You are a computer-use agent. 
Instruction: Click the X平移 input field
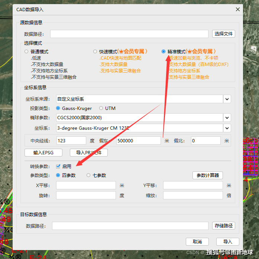pos(86,186)
